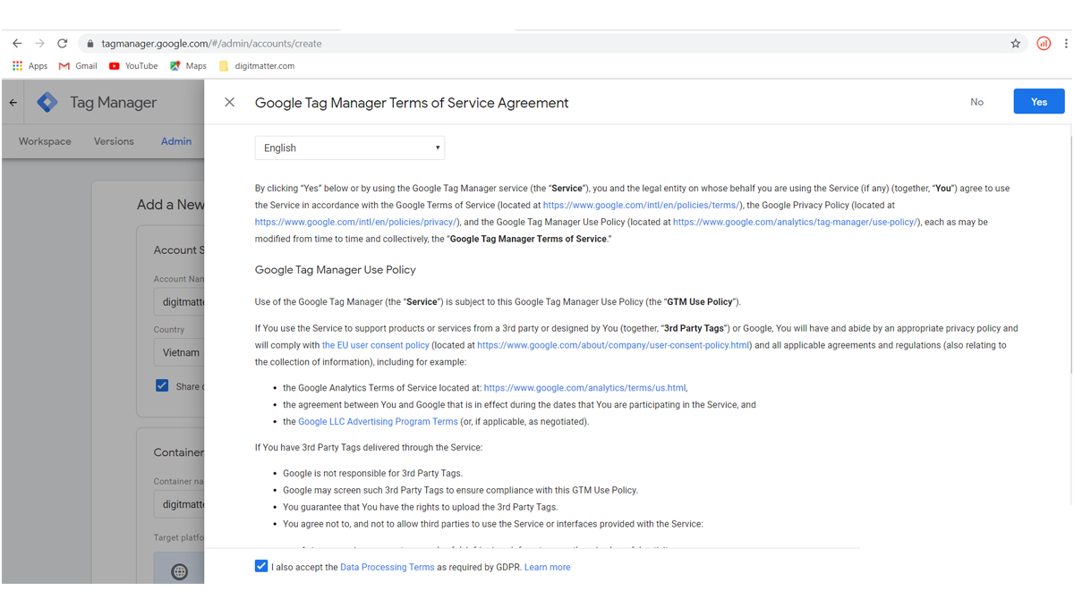Open the Tag Manager use-policy URL link
Viewport: 1074px width, 616px height.
[x=796, y=222]
